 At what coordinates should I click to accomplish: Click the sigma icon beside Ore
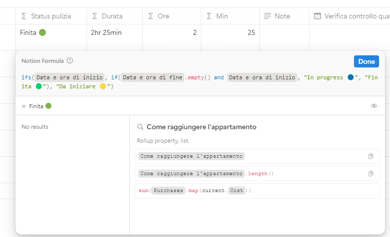(151, 16)
